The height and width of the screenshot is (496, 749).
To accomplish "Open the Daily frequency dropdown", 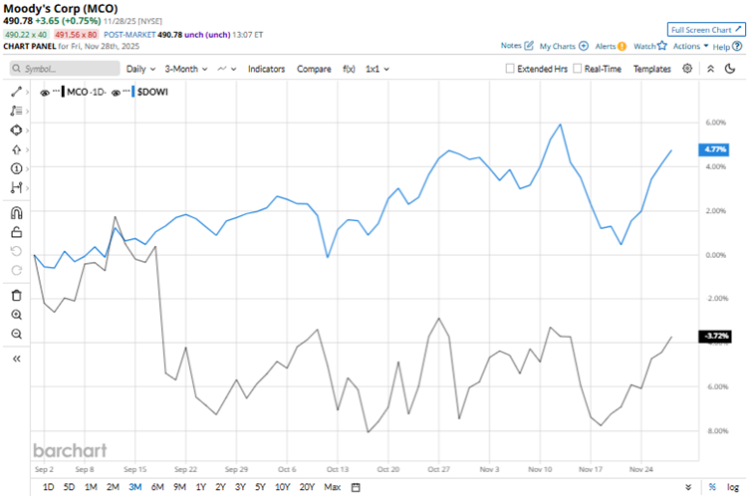I will (140, 69).
